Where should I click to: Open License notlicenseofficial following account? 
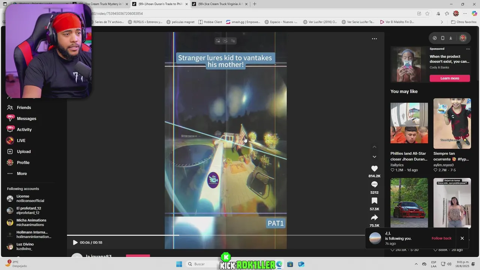pos(30,198)
